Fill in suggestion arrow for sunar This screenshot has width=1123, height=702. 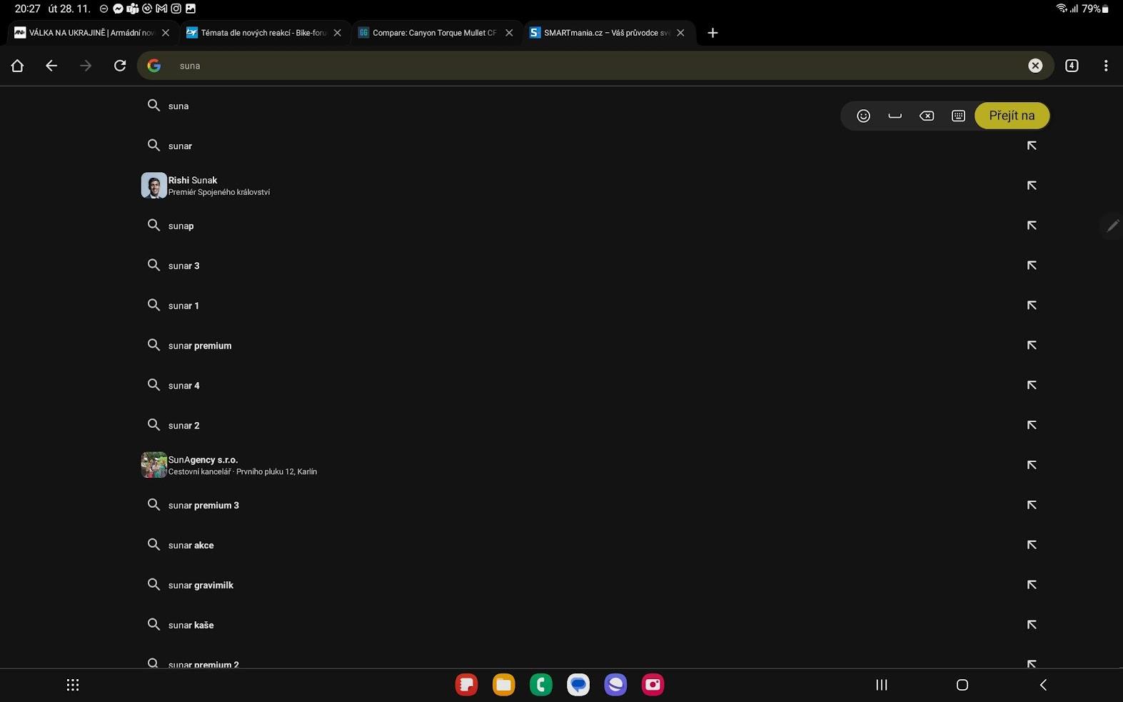[1032, 146]
